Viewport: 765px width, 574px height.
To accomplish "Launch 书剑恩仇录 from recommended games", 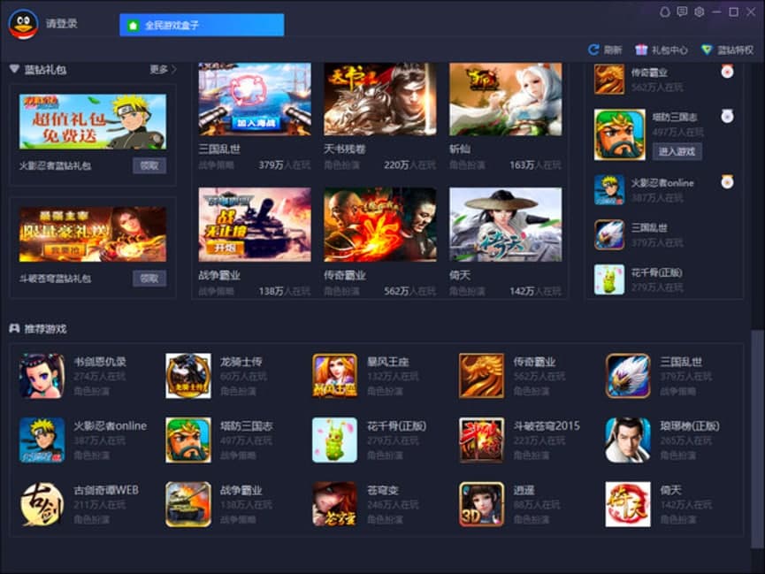I will tap(42, 376).
